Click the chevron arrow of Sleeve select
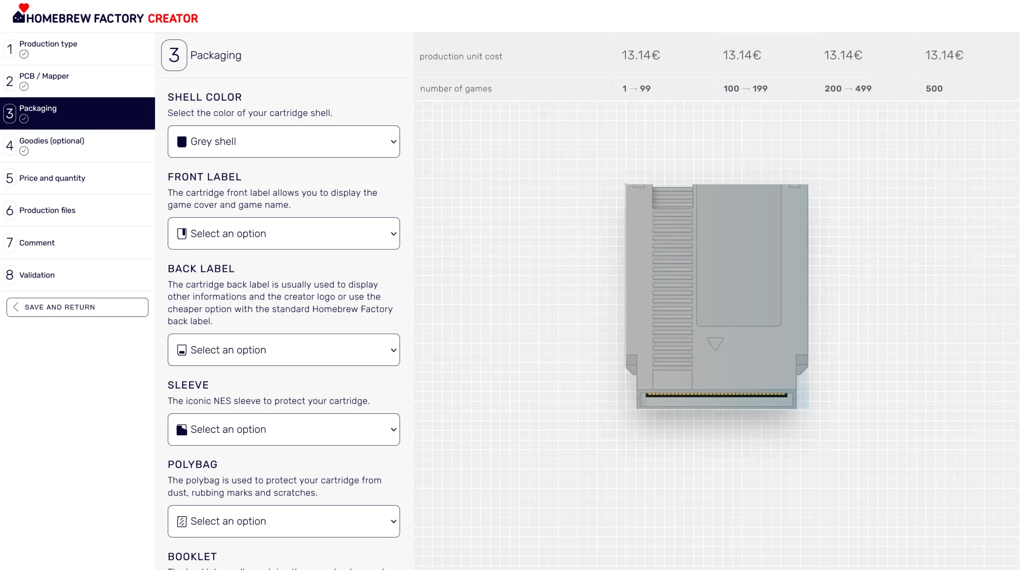The height and width of the screenshot is (570, 1020). coord(393,429)
